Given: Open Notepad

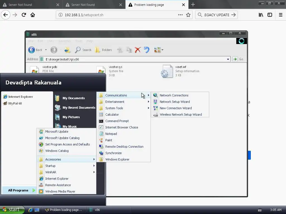Looking at the screenshot, I should click(x=124, y=134).
